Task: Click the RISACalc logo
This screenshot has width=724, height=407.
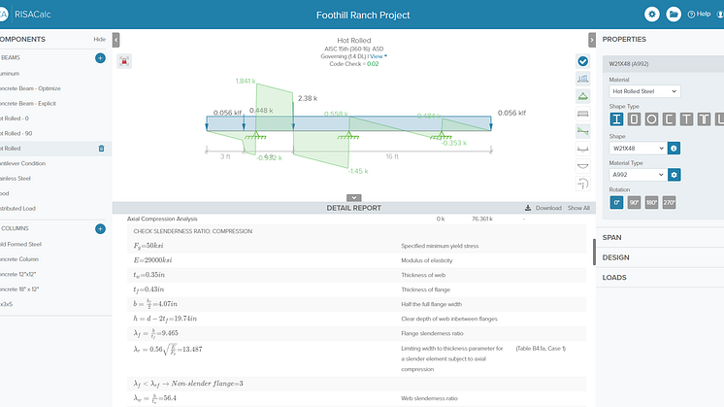Action: coord(25,15)
